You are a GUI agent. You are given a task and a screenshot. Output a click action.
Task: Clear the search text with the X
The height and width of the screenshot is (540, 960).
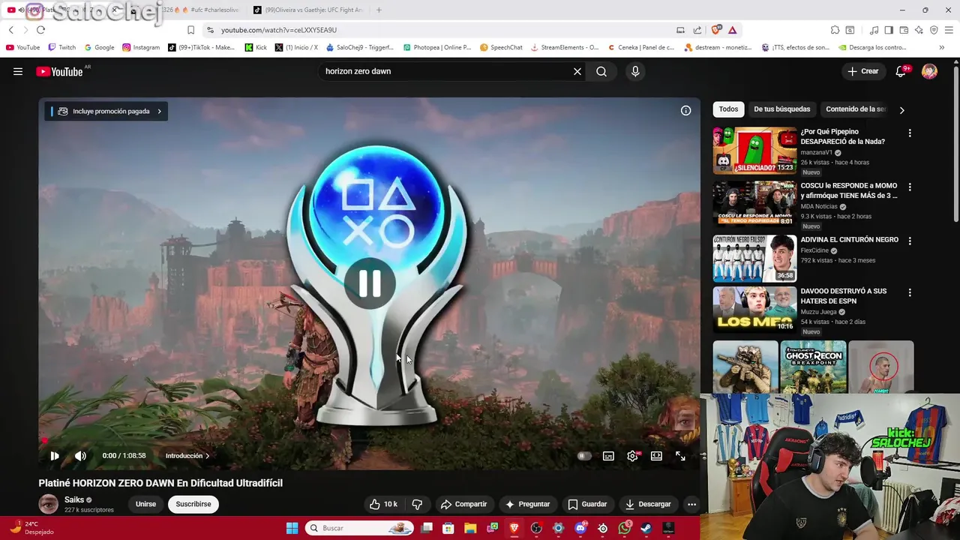(577, 71)
